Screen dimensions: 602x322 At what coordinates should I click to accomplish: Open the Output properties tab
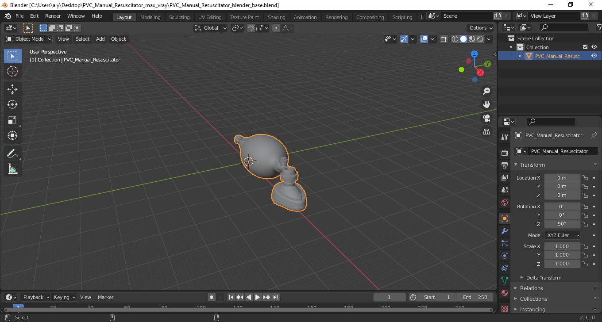pos(504,165)
